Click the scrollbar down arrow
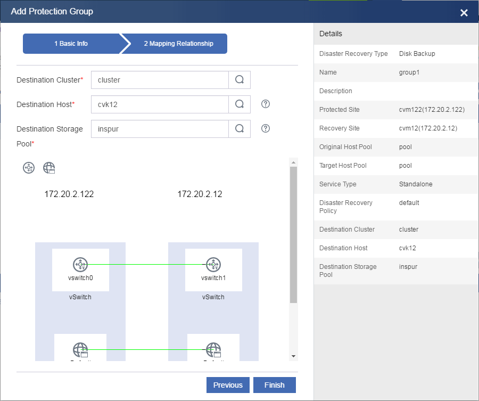 click(294, 356)
